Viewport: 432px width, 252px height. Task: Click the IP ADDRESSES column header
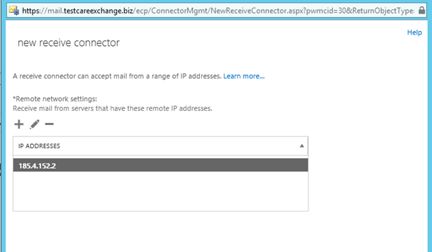[x=161, y=146]
